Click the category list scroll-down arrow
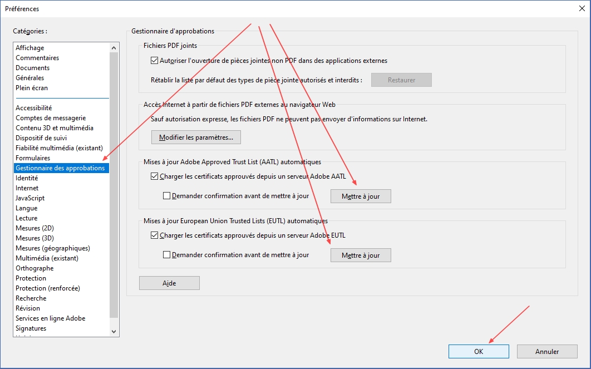Screen dimensions: 591x369 (114, 331)
